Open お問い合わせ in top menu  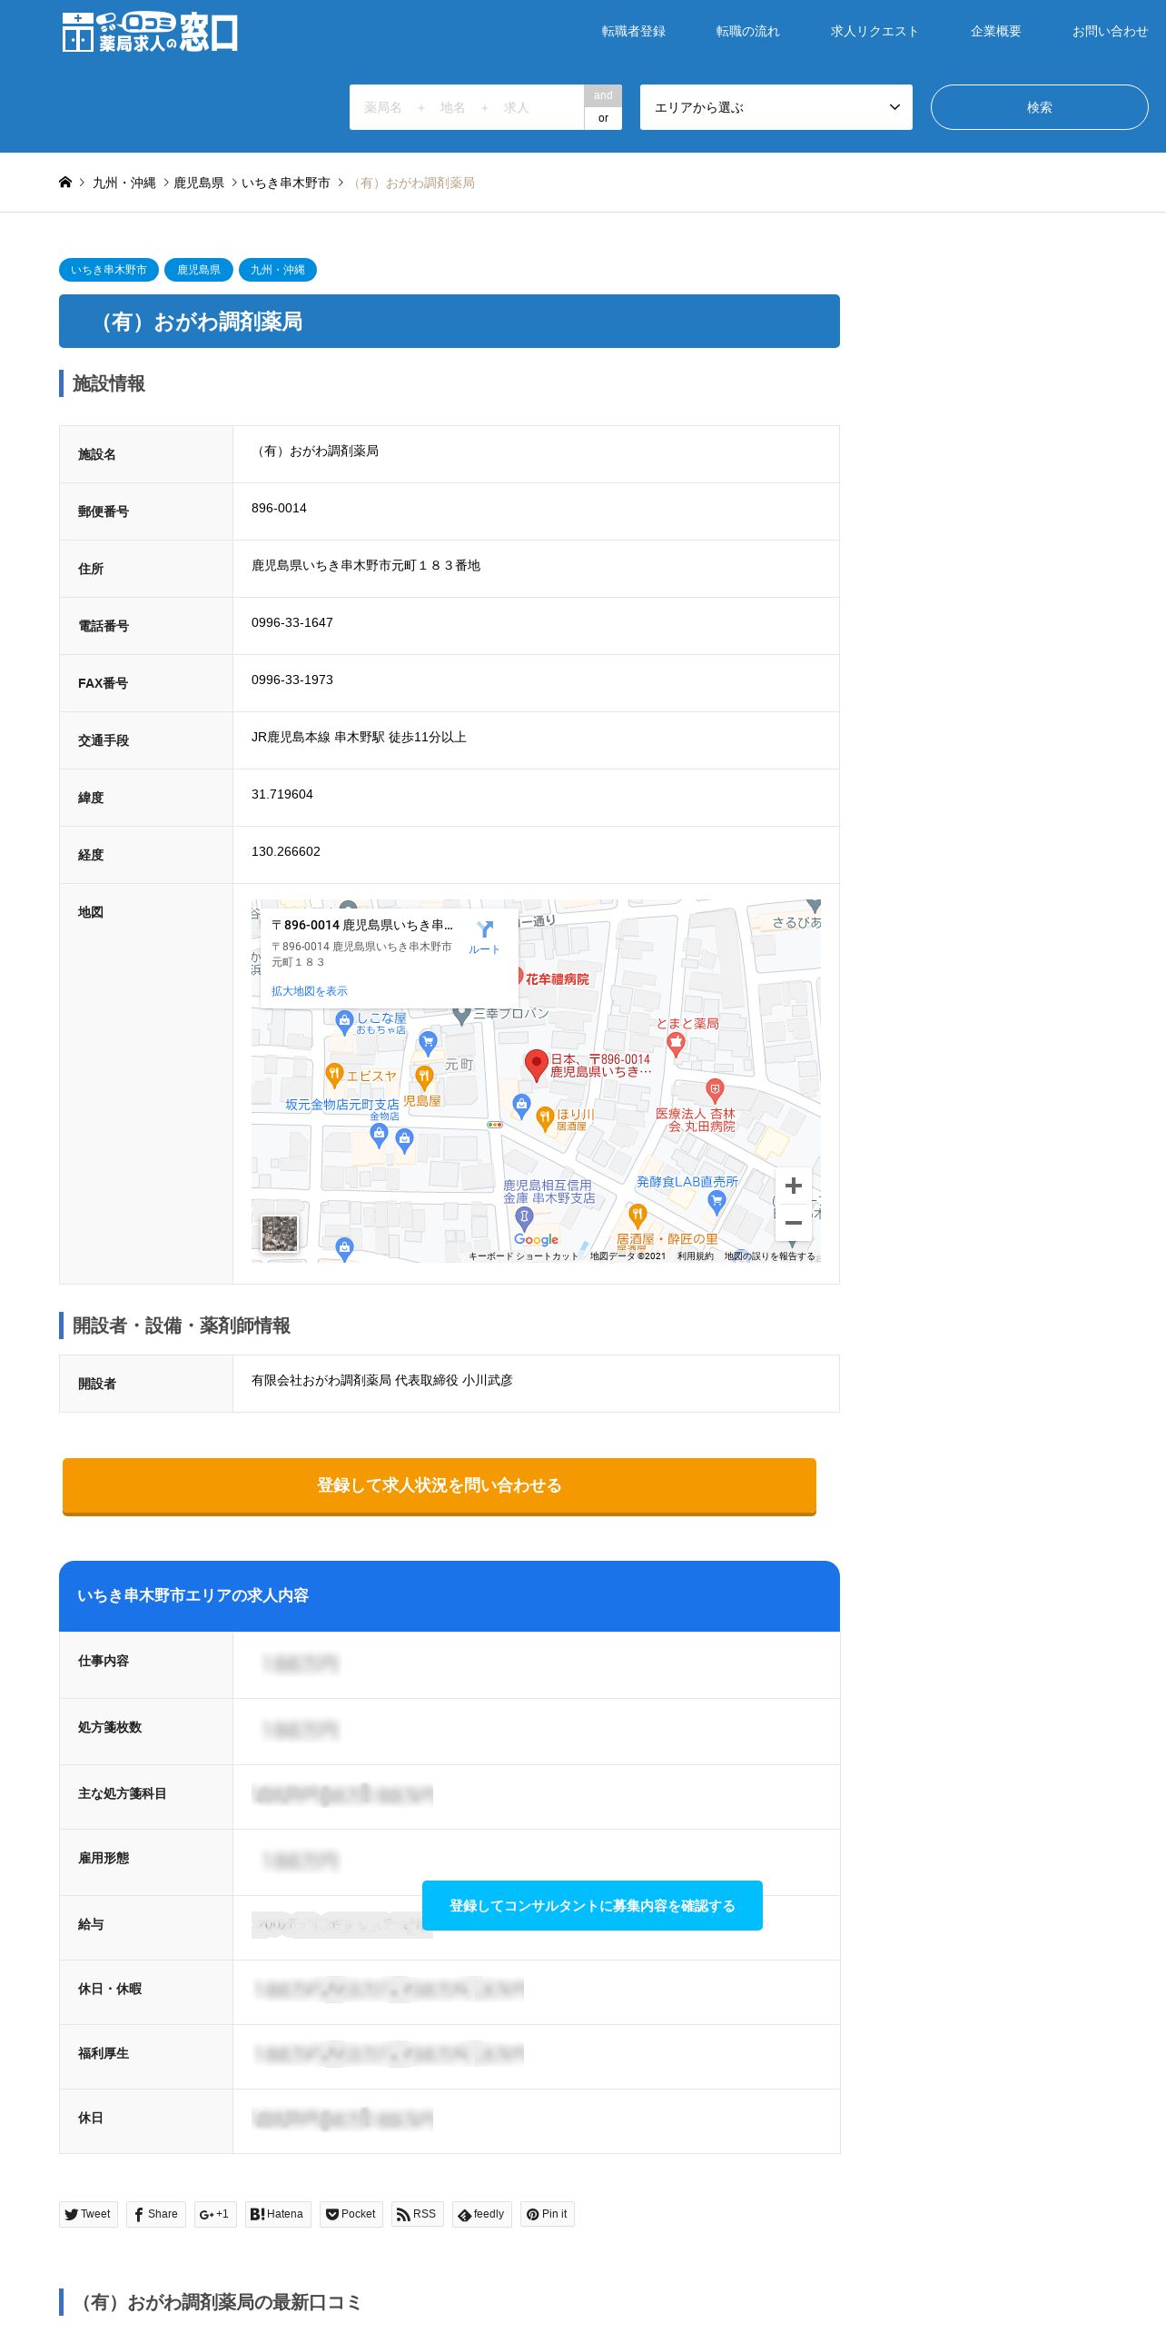coord(1111,31)
